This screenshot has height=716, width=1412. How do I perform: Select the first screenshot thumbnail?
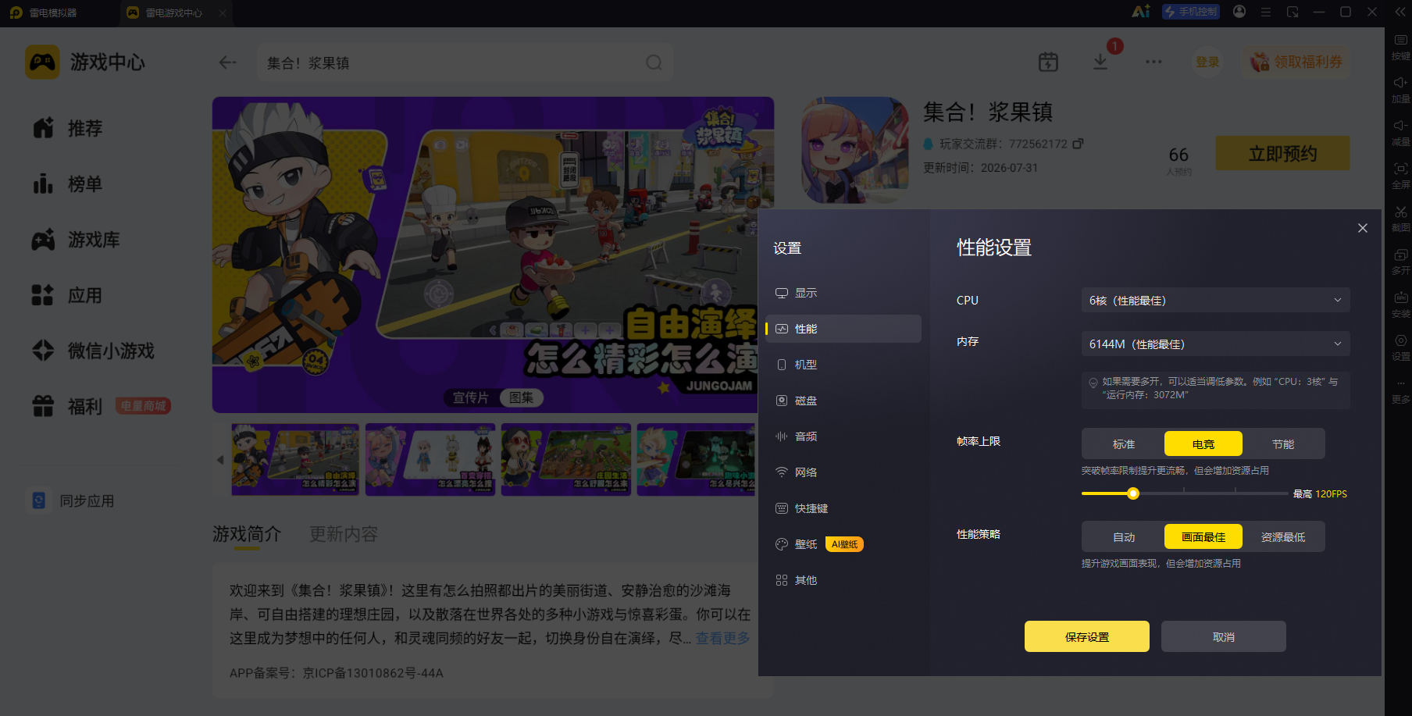295,459
